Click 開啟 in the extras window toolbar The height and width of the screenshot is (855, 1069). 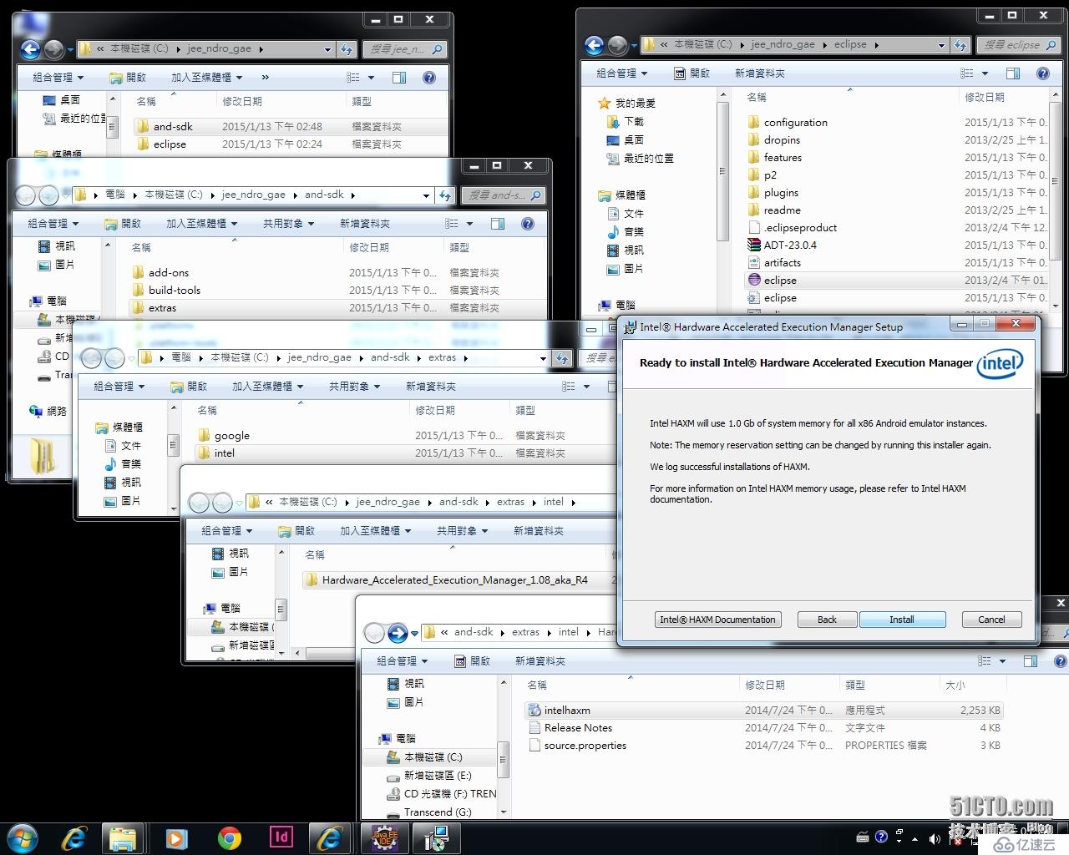pos(189,387)
